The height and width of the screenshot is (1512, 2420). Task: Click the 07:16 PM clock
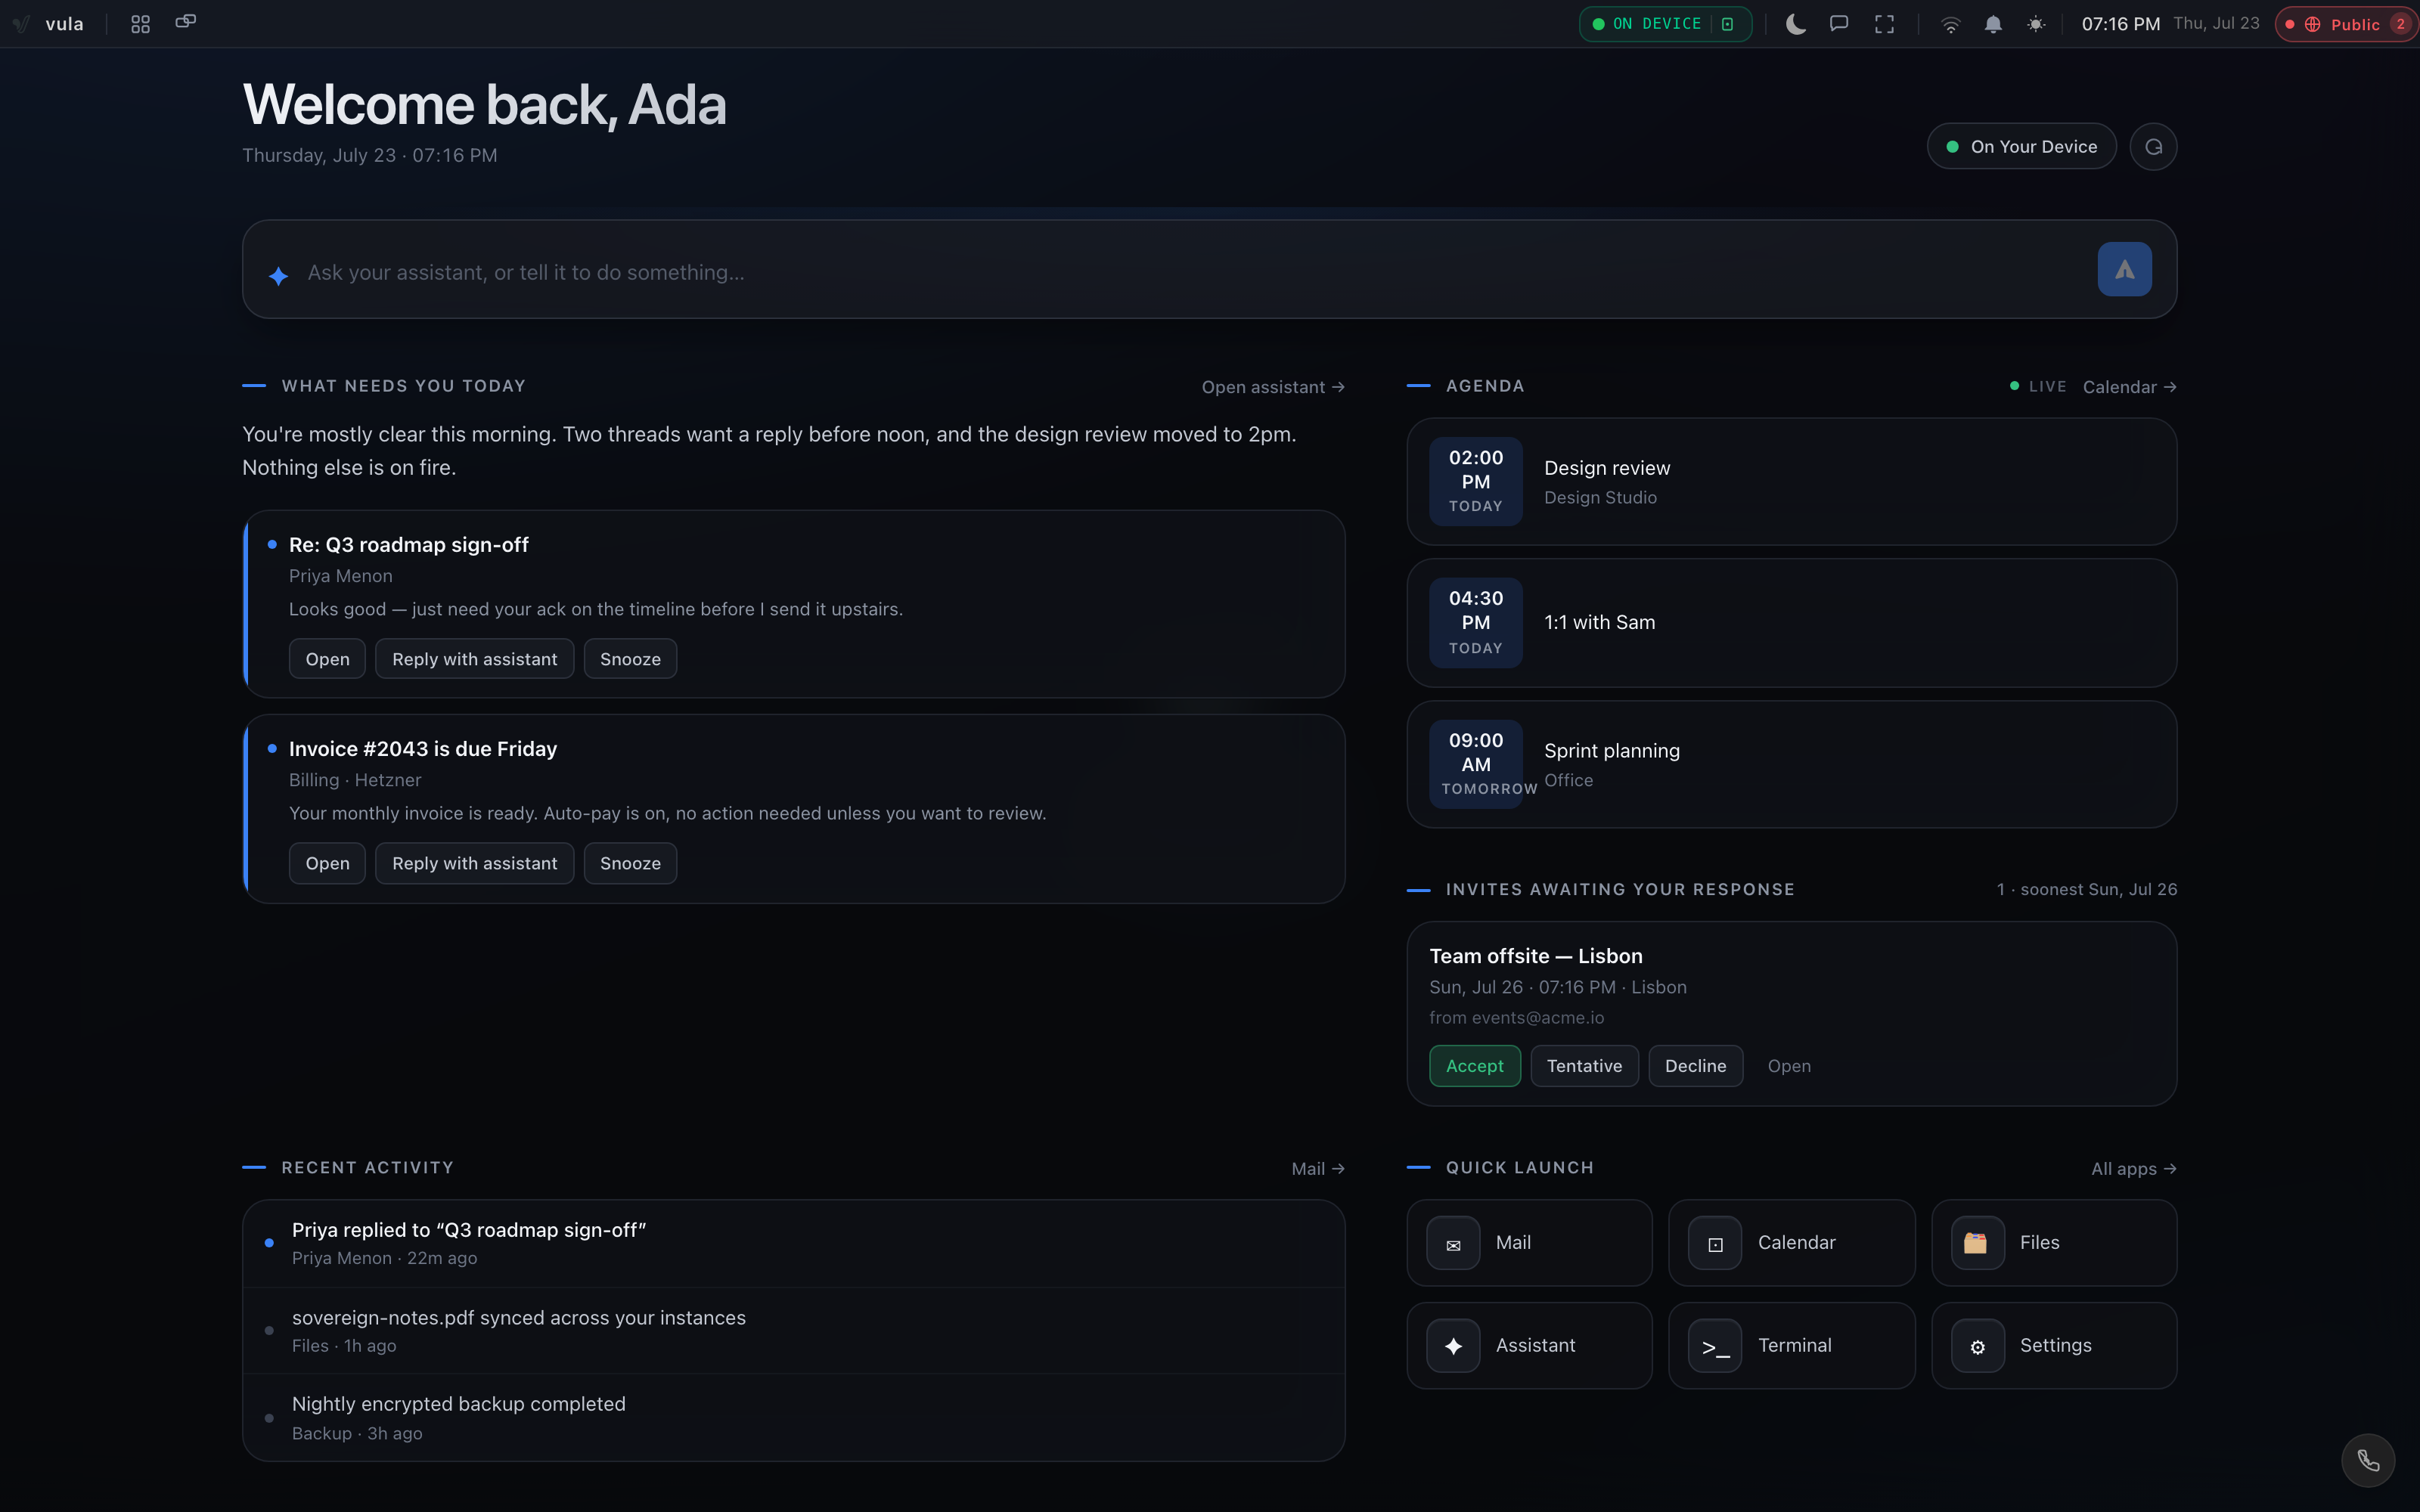2121,24
